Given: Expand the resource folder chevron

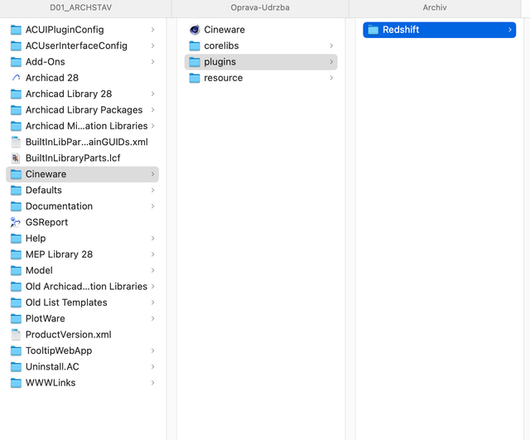Looking at the screenshot, I should [331, 78].
